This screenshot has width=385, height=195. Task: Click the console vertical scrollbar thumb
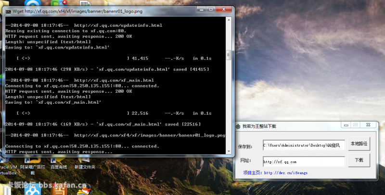[229, 55]
